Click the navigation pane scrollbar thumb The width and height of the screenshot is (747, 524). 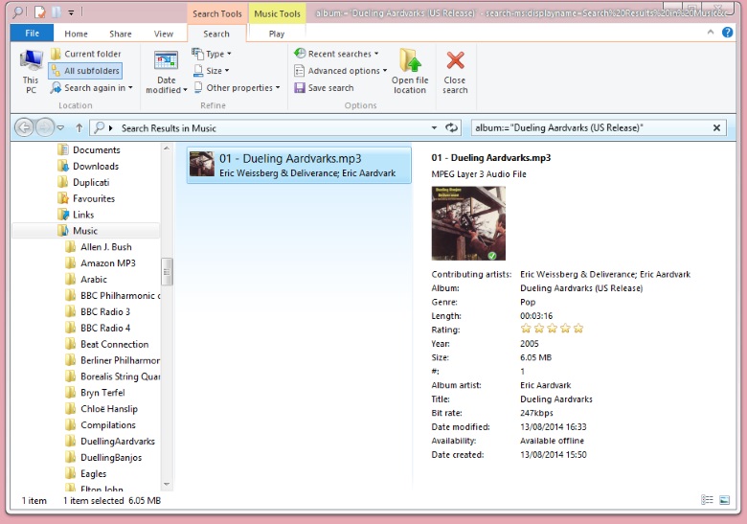click(x=167, y=271)
